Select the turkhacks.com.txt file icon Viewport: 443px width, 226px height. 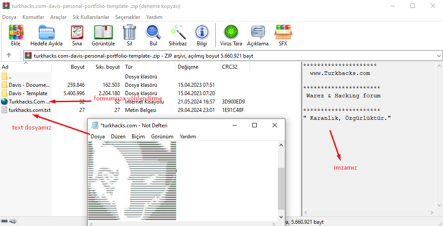(x=4, y=110)
